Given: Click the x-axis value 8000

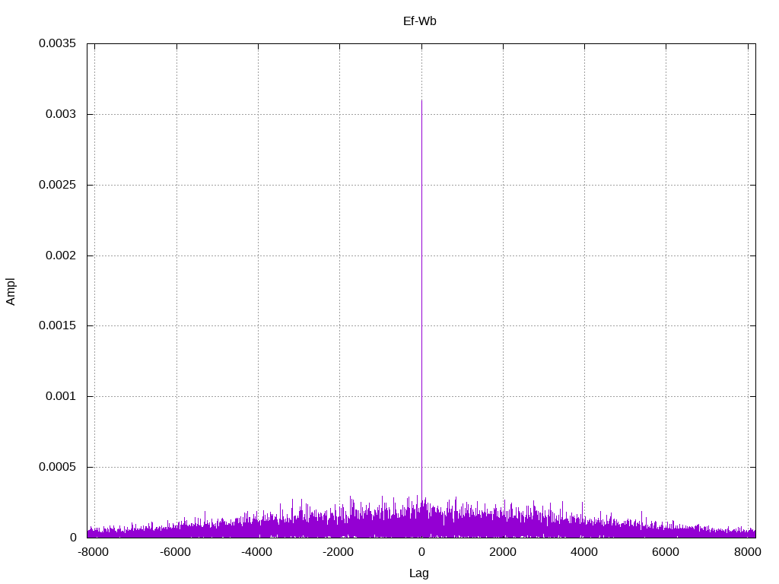Looking at the screenshot, I should click(748, 552).
